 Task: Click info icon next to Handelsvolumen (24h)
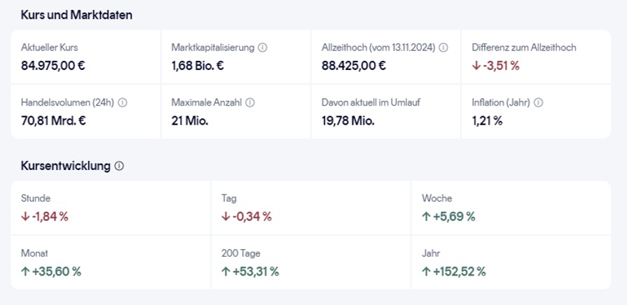(123, 102)
